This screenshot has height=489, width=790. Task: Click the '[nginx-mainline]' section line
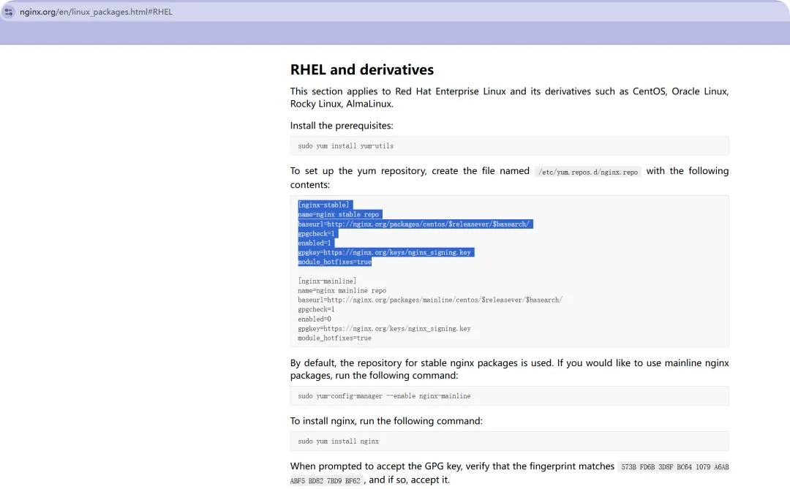[x=327, y=281]
